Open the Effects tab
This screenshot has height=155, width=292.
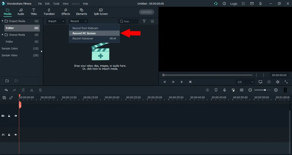66,12
